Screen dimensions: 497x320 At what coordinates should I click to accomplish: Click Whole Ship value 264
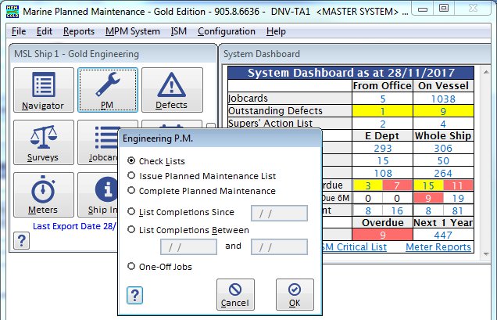pos(443,173)
